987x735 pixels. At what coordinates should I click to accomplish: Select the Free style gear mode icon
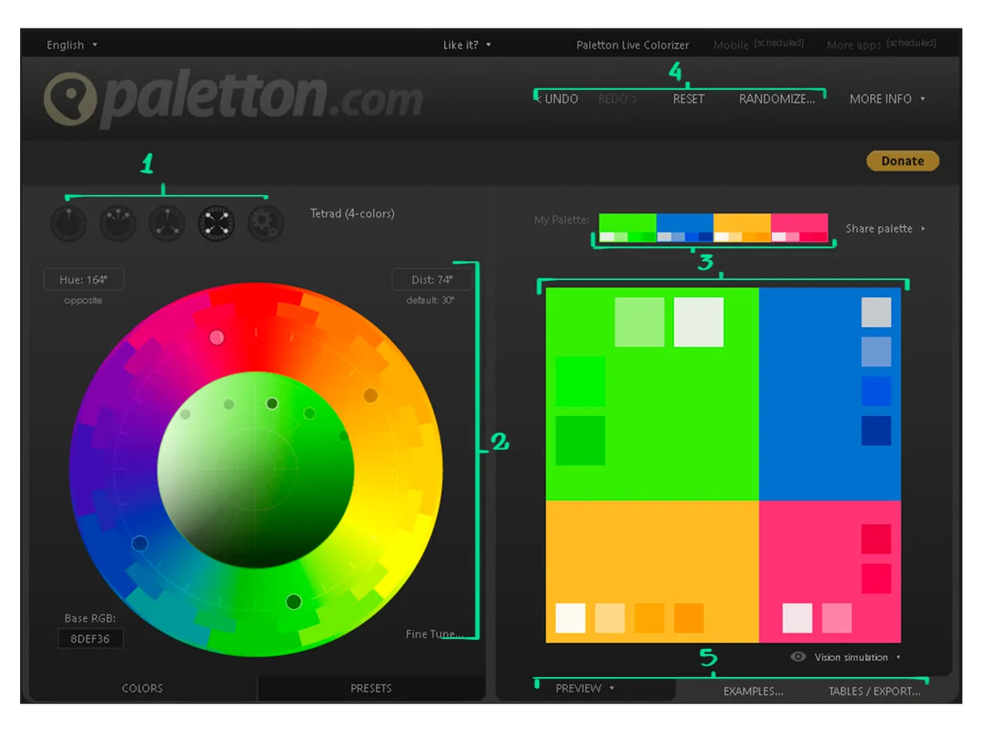266,224
